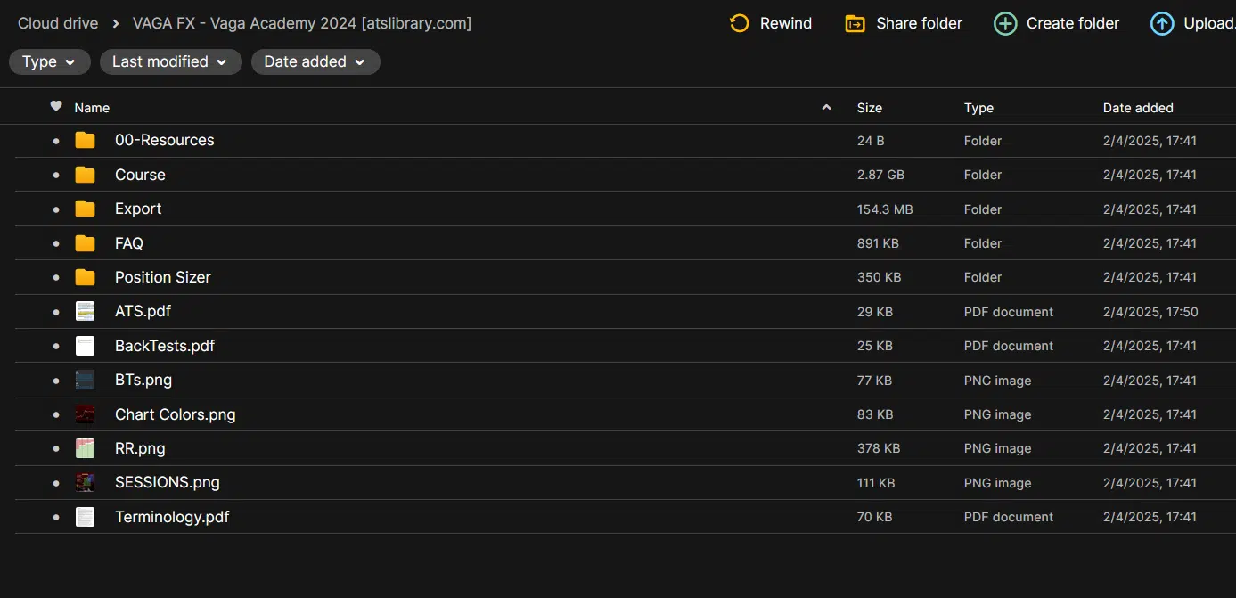The image size is (1236, 598).
Task: Expand the Last modified filter dropdown
Action: [170, 61]
